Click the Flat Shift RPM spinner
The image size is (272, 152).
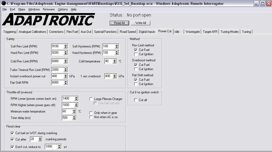pos(65,82)
